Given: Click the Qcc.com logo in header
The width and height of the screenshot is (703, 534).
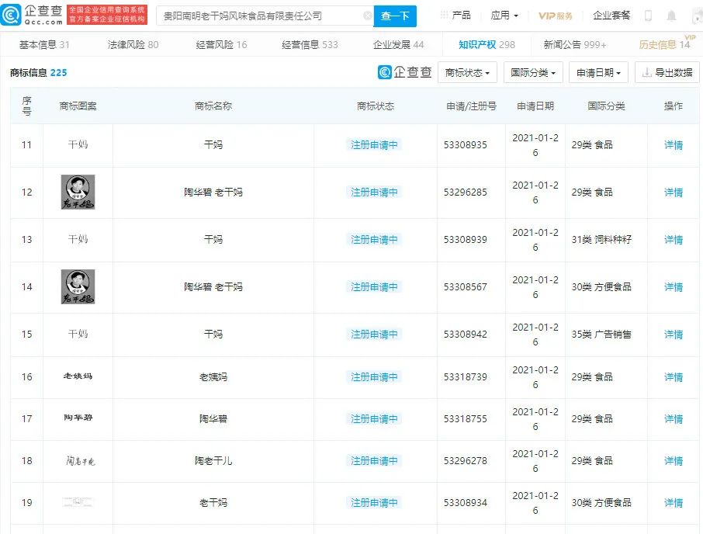Looking at the screenshot, I should tap(33, 15).
